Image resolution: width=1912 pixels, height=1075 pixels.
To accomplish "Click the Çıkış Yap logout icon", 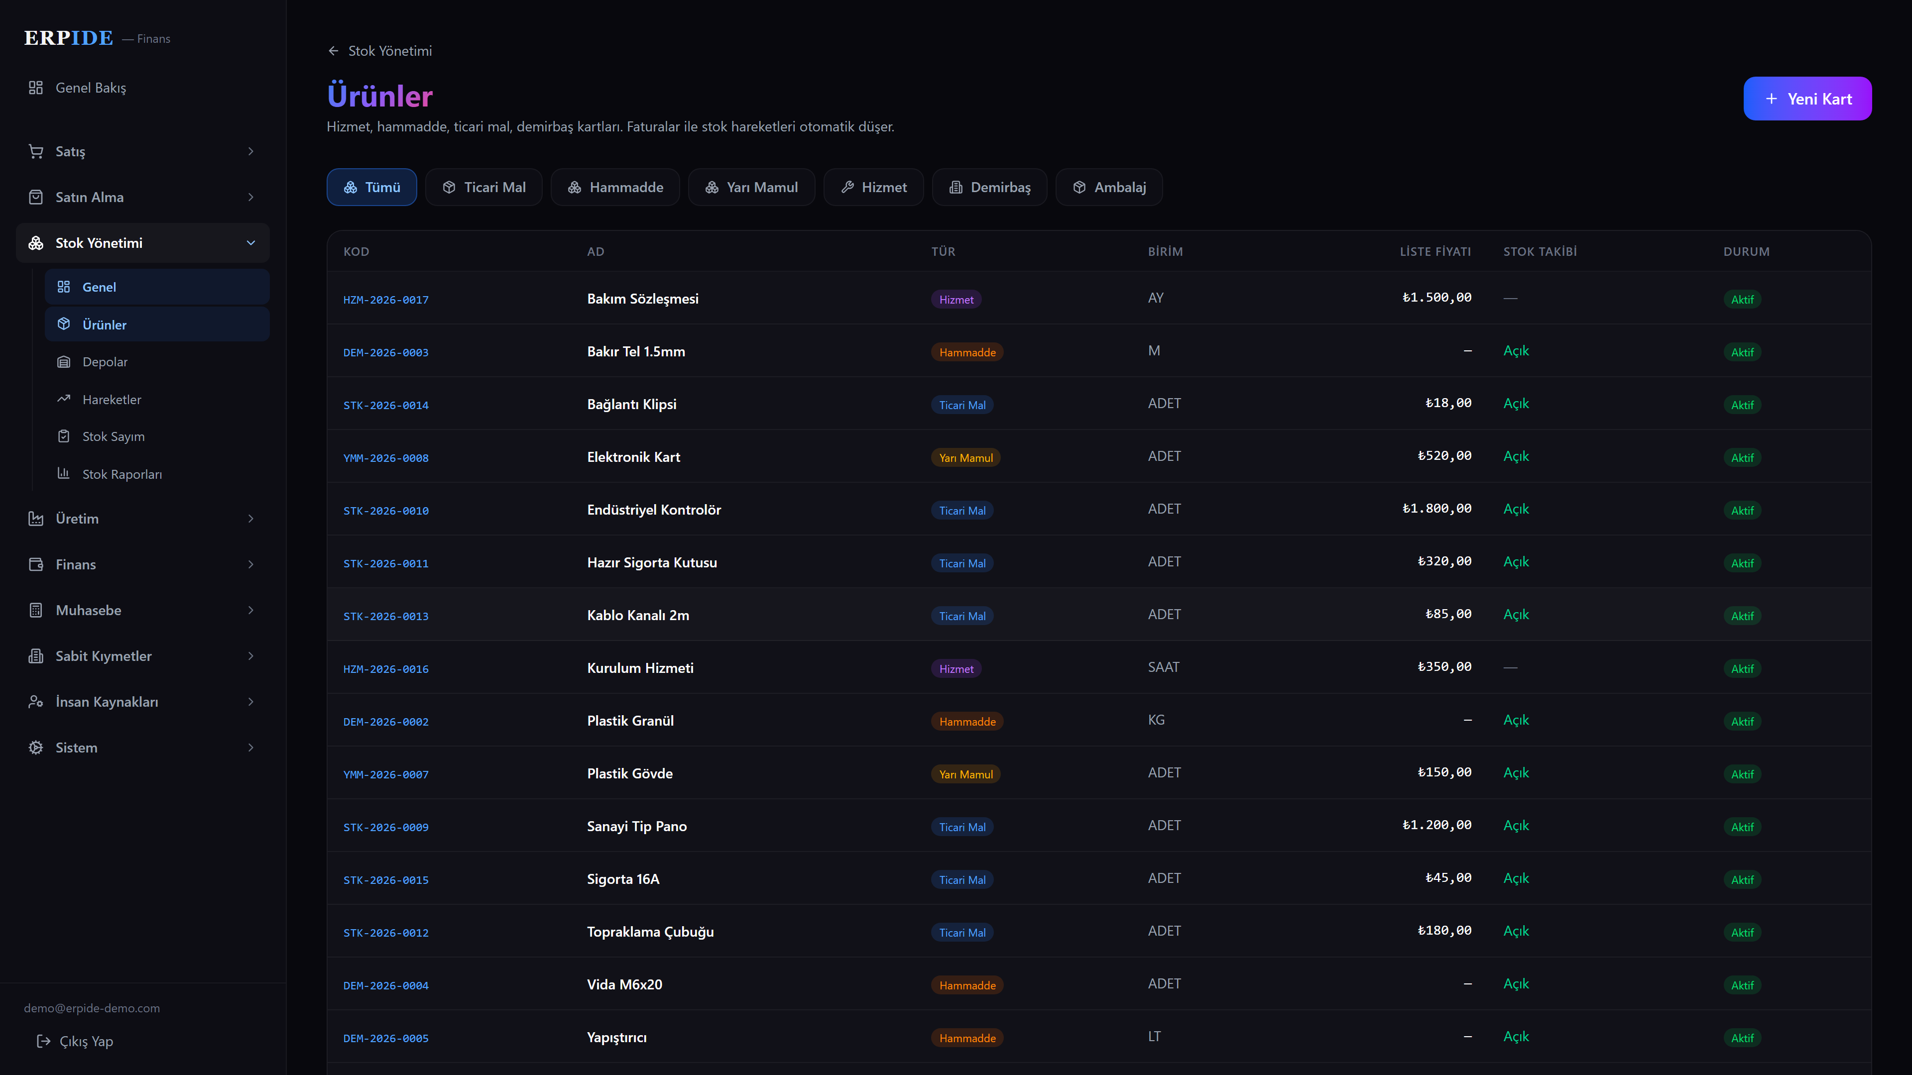I will coord(44,1042).
